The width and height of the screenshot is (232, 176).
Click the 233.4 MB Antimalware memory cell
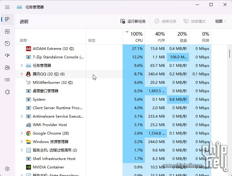click(x=156, y=116)
